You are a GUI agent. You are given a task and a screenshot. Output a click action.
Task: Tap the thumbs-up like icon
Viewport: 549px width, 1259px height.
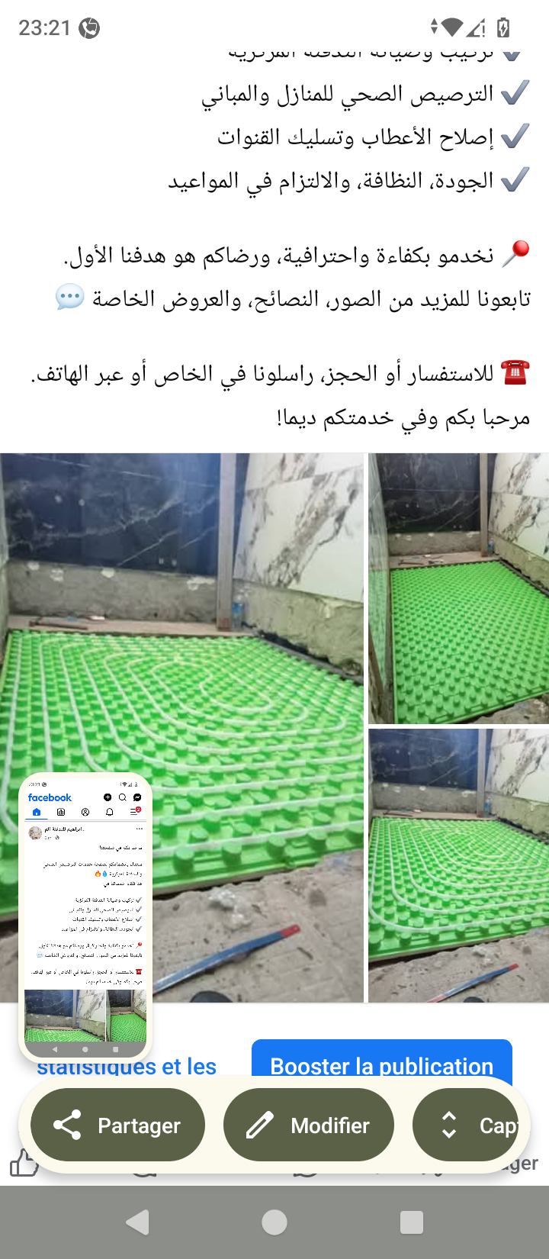coord(24,1163)
